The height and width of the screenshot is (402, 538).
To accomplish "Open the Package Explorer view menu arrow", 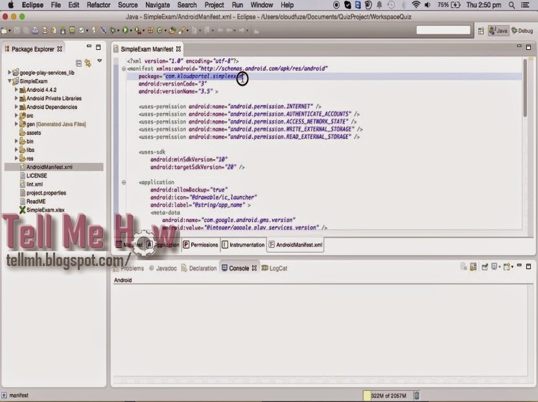I will coord(100,61).
